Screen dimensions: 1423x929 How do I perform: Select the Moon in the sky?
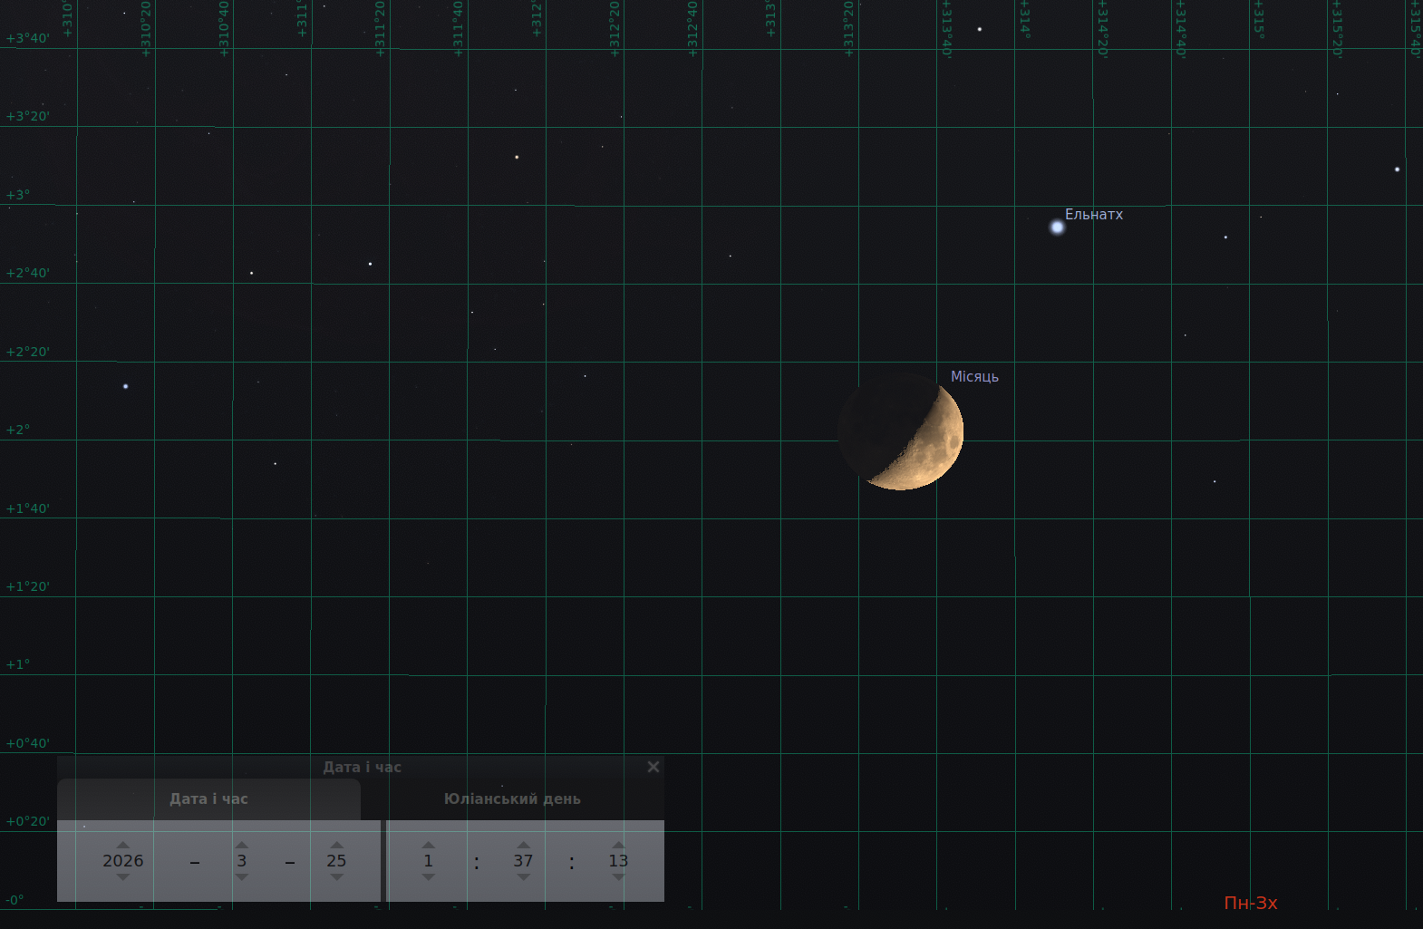click(901, 431)
